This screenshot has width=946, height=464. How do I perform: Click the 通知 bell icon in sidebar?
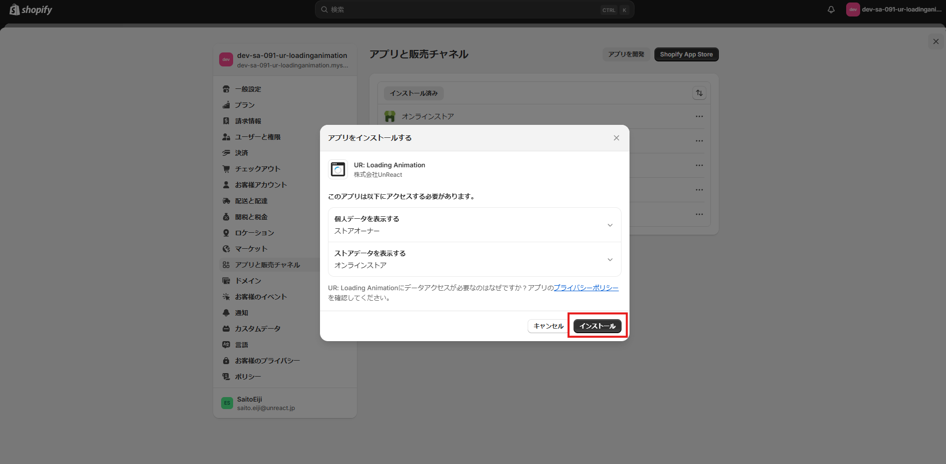pos(227,313)
